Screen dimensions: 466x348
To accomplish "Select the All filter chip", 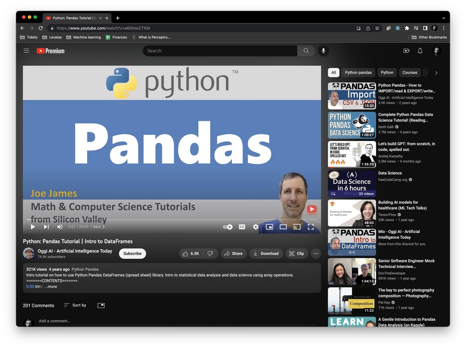I will 334,73.
